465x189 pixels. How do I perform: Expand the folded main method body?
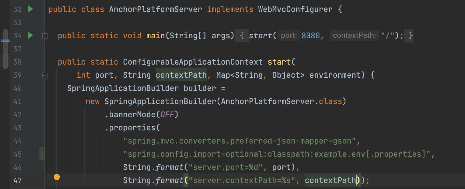coord(45,36)
